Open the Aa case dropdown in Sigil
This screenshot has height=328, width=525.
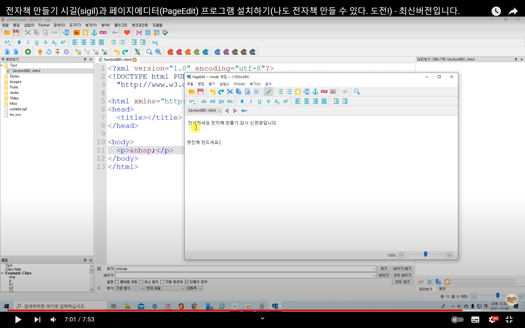(155, 42)
